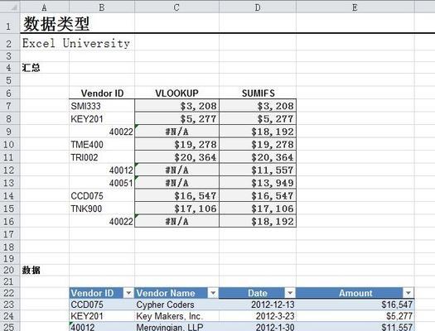435x331 pixels.
Task: Select row 10 header
Action: point(9,145)
